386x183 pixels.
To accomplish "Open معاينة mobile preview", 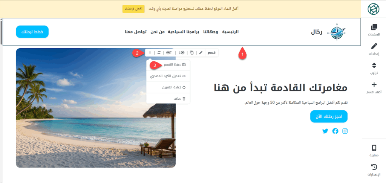I will [x=374, y=151].
